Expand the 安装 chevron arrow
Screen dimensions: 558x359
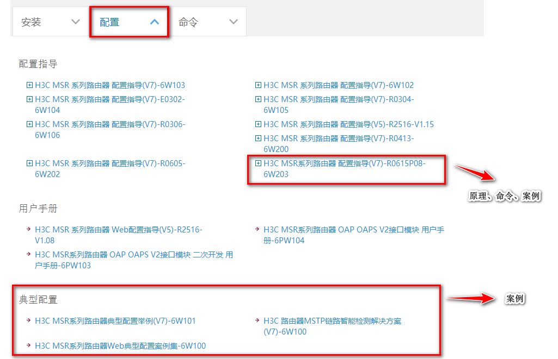[x=76, y=22]
